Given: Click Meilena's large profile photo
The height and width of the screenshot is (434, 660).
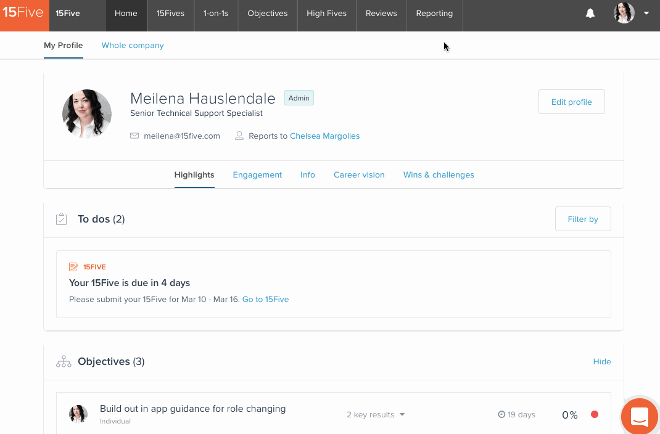Looking at the screenshot, I should (x=87, y=114).
